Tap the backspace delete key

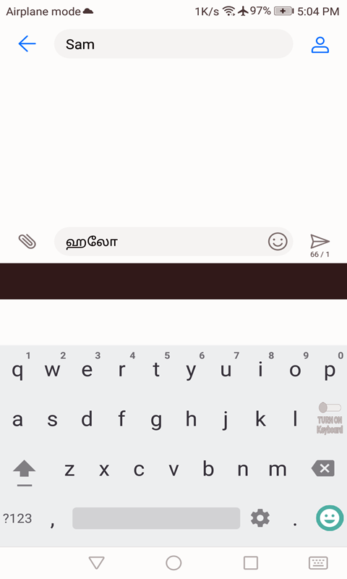point(323,468)
